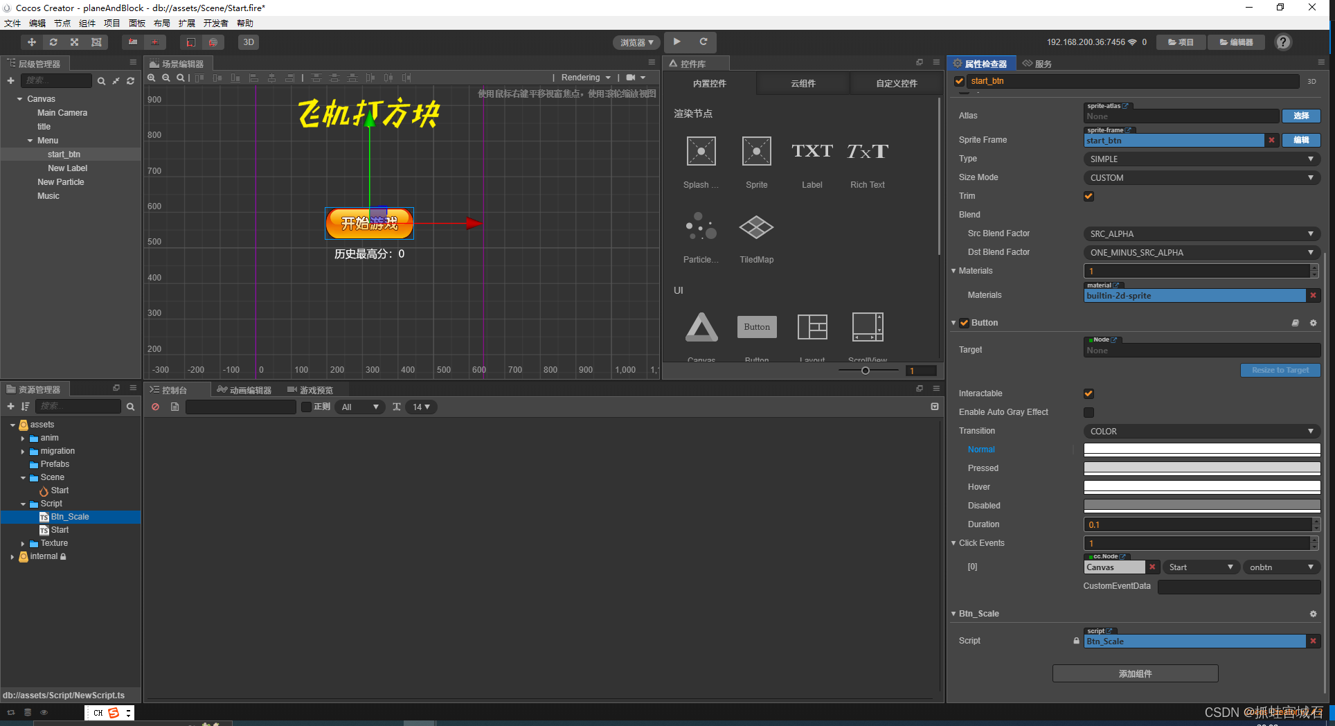This screenshot has height=726, width=1335.
Task: Refresh the hierarchy panel
Action: click(130, 81)
